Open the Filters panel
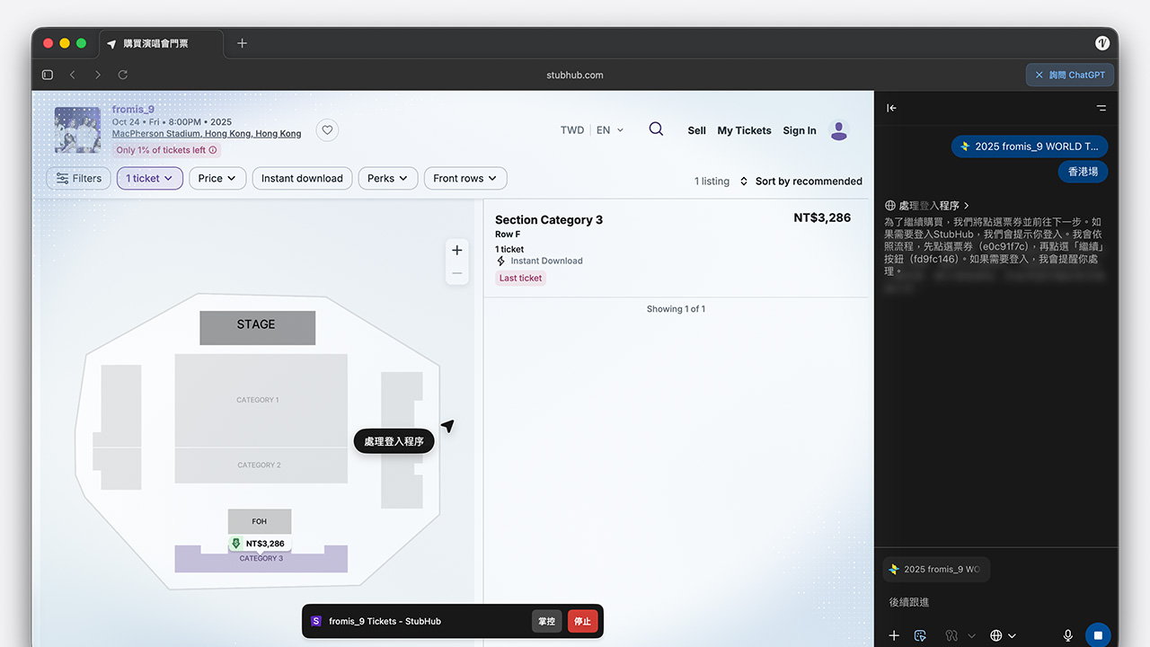The width and height of the screenshot is (1150, 647). pyautogui.click(x=79, y=178)
